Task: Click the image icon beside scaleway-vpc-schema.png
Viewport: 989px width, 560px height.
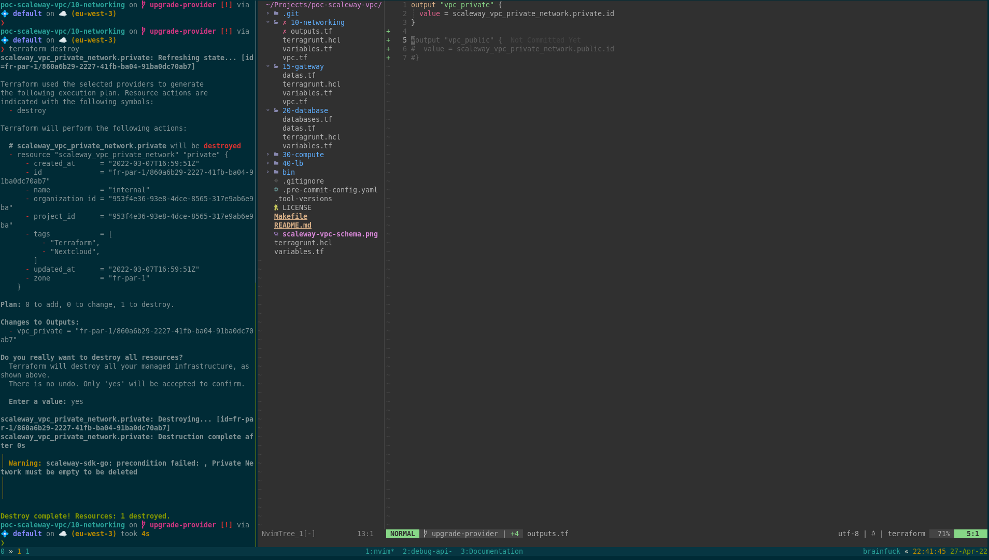Action: tap(276, 234)
